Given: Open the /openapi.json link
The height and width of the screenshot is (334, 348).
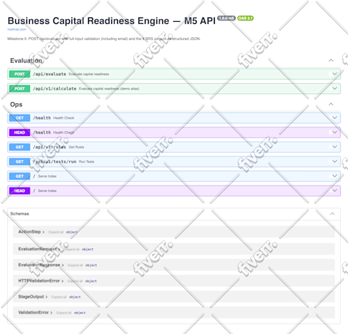Looking at the screenshot, I should [17, 29].
